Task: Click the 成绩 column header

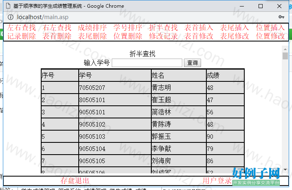Action: click(225, 75)
